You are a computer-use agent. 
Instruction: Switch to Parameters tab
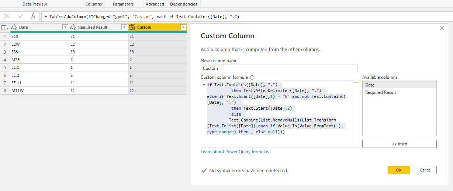124,4
